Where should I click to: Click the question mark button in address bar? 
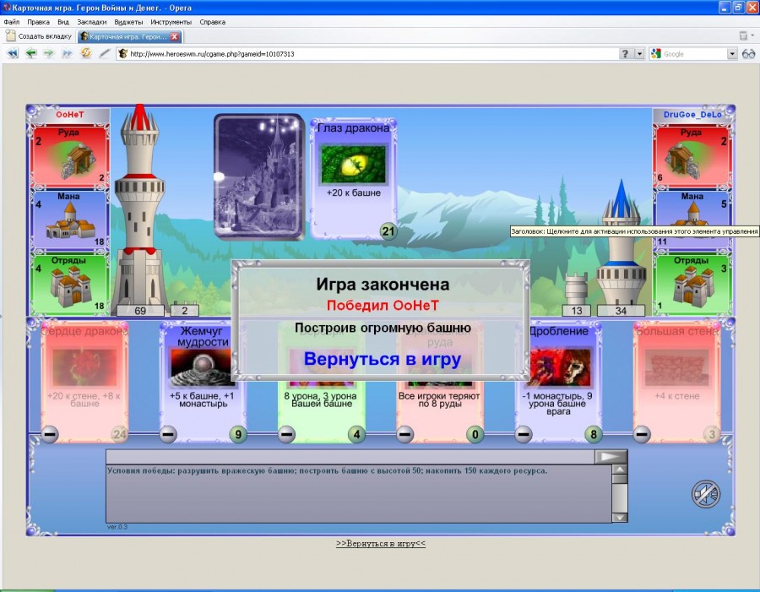625,54
